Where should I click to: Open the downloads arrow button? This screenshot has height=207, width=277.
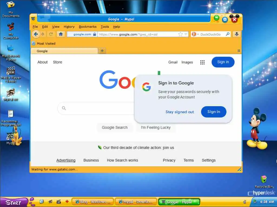(237, 34)
